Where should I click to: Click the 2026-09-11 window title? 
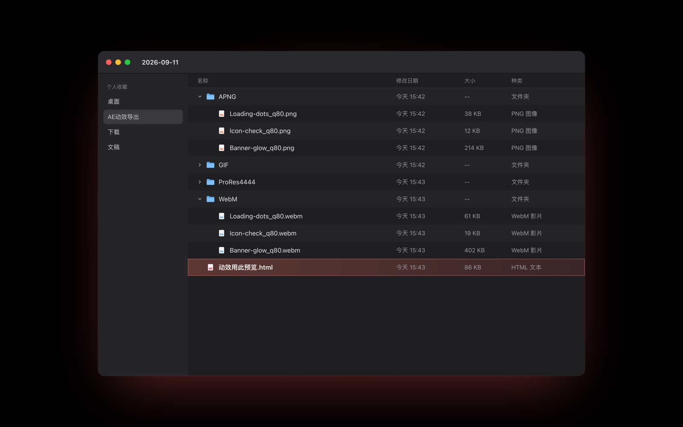(160, 62)
